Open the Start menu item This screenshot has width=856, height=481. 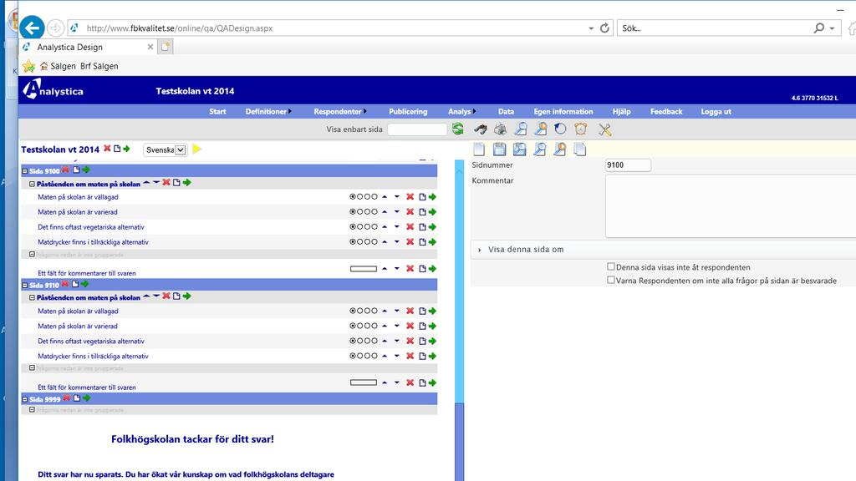(217, 111)
